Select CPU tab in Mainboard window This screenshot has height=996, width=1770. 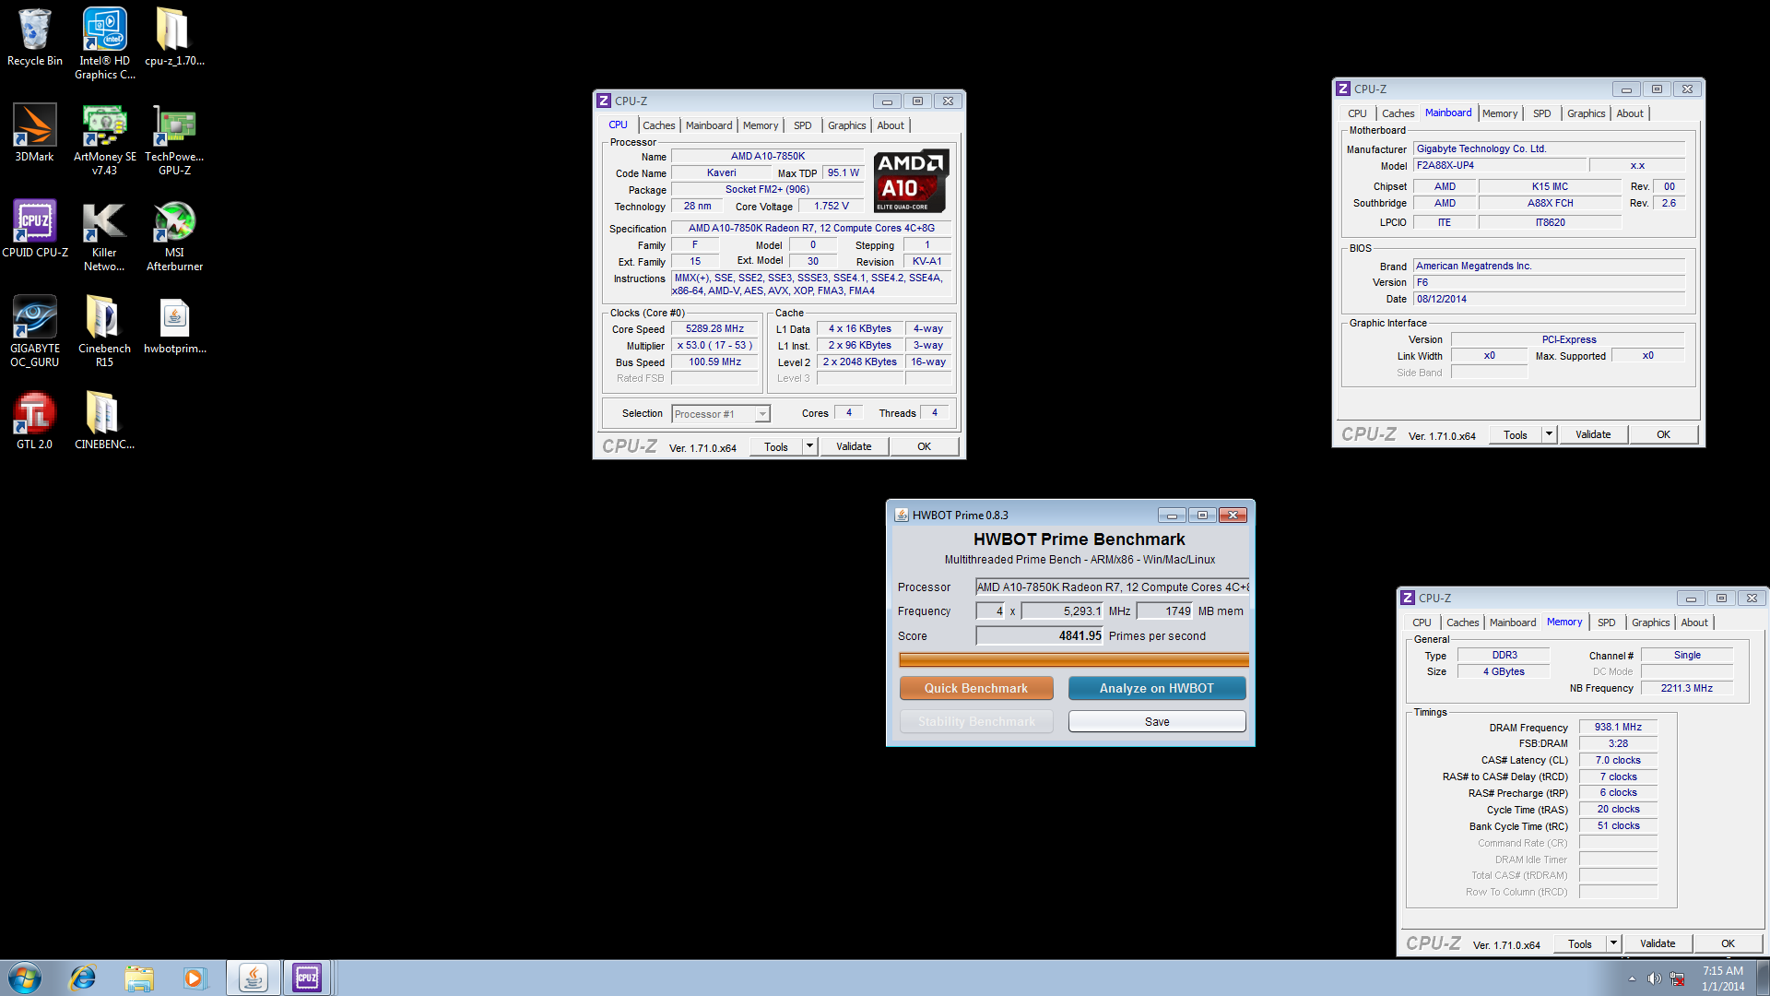(x=1357, y=113)
